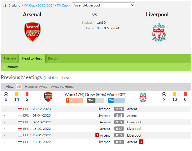Screen dimensions: 192x151
Task: Open the Arsenal-Liverpool match dropdown
Action: coord(104,5)
